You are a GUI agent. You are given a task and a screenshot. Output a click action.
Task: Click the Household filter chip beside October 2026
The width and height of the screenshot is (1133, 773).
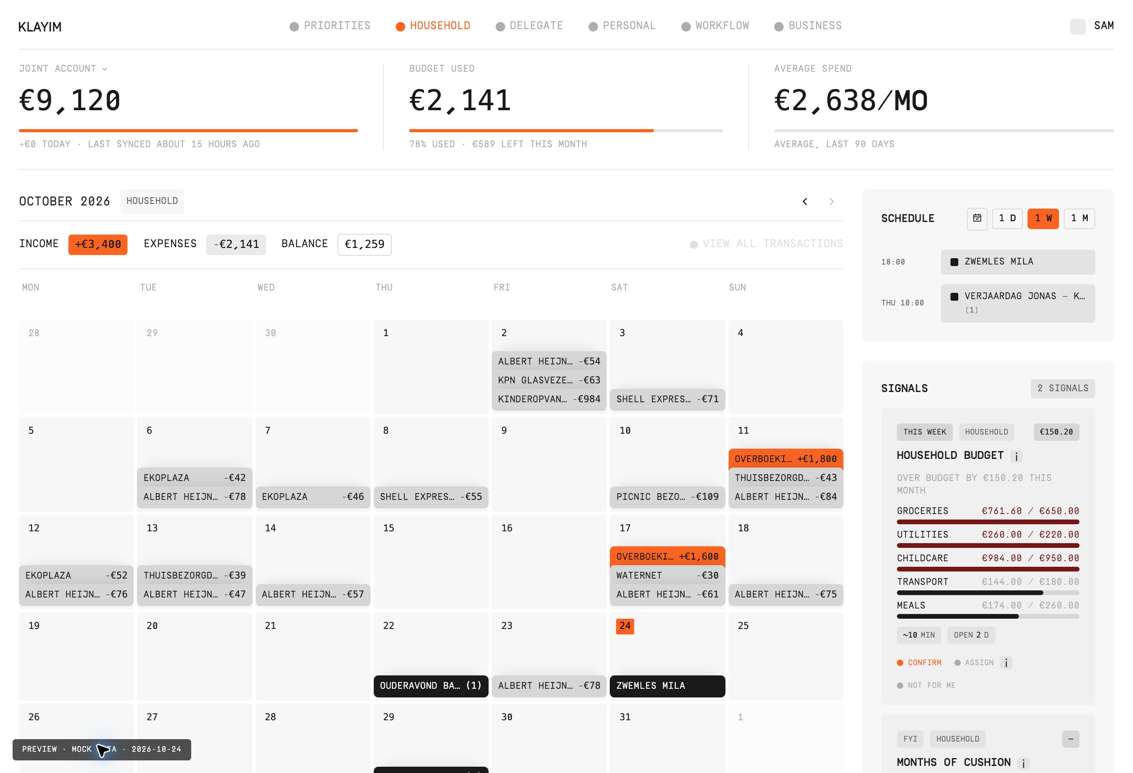pyautogui.click(x=152, y=201)
